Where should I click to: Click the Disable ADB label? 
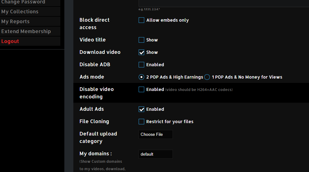click(x=95, y=65)
